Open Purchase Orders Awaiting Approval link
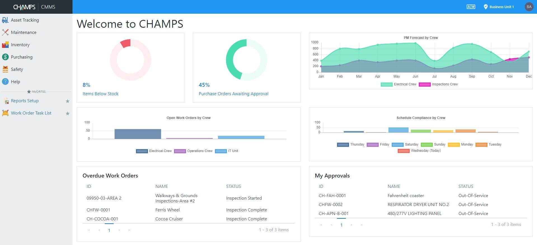The image size is (537, 245). click(233, 94)
